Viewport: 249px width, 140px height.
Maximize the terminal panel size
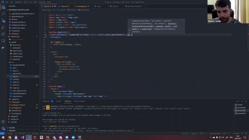pos(243,101)
